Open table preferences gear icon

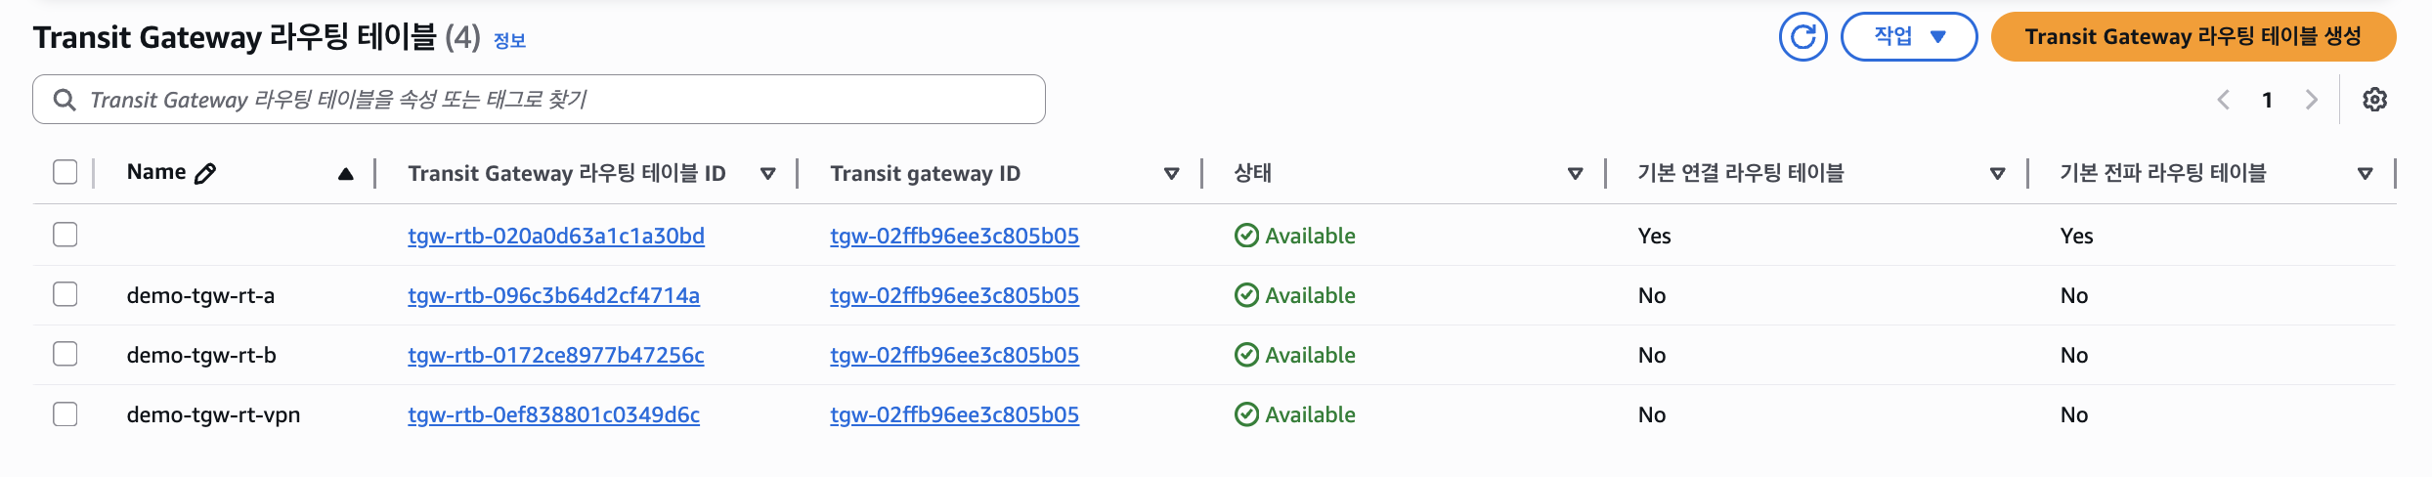(x=2374, y=100)
